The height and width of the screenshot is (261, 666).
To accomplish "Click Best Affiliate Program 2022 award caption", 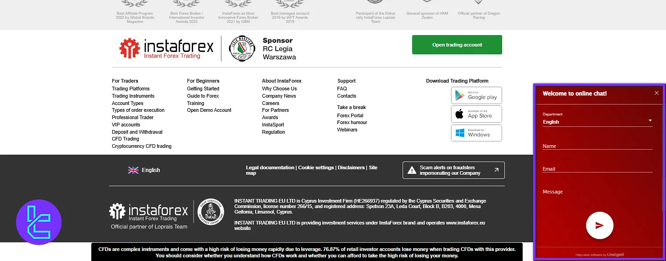I will click(x=135, y=17).
